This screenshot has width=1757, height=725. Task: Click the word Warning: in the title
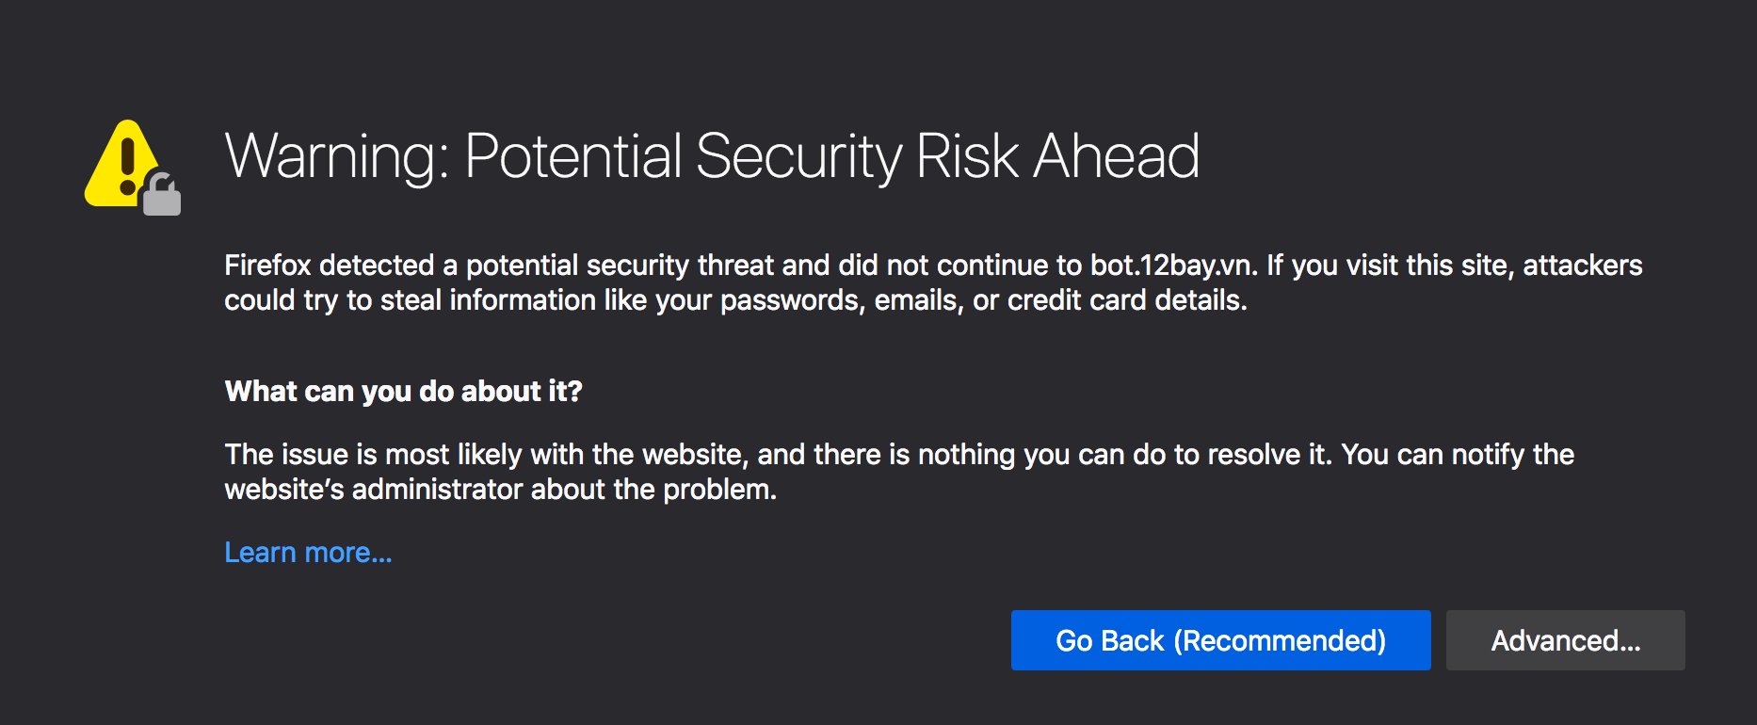pos(338,156)
